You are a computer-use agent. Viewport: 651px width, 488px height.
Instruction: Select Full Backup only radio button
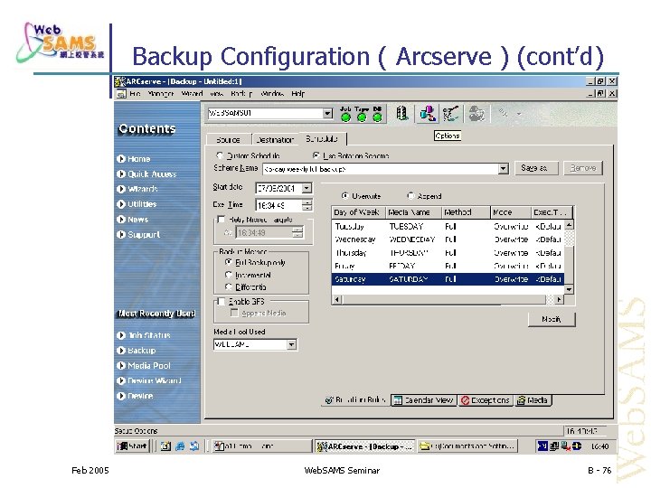[229, 262]
